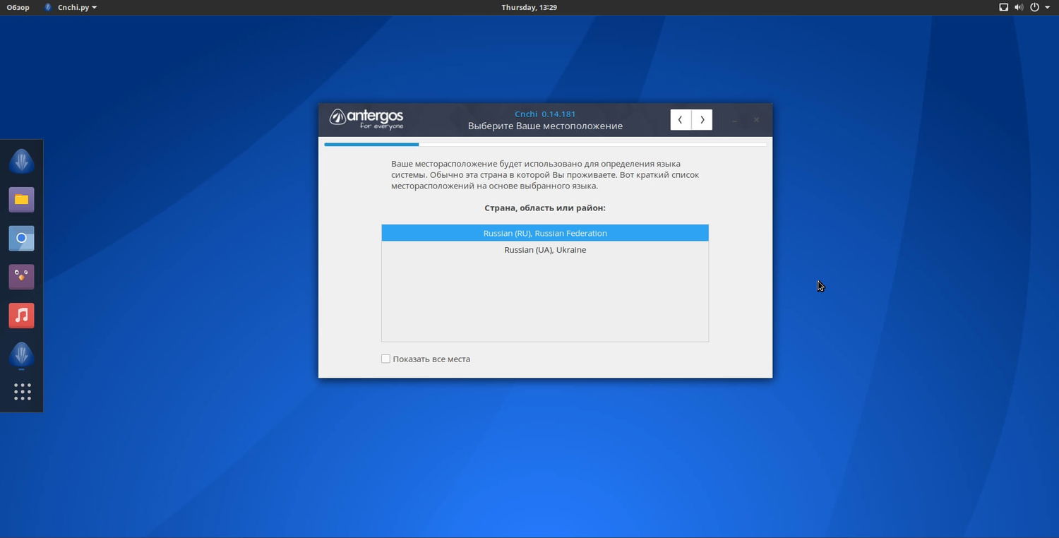This screenshot has height=538, width=1059.
Task: Enable the Показать все места checkbox
Action: (x=385, y=359)
